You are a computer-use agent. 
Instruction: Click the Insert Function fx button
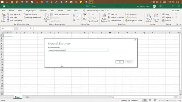tap(30, 28)
